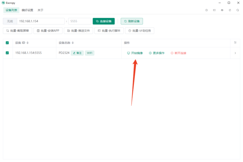243x162 pixels.
Task: Open the terminal icon in top-right toolbar
Action: point(214,10)
